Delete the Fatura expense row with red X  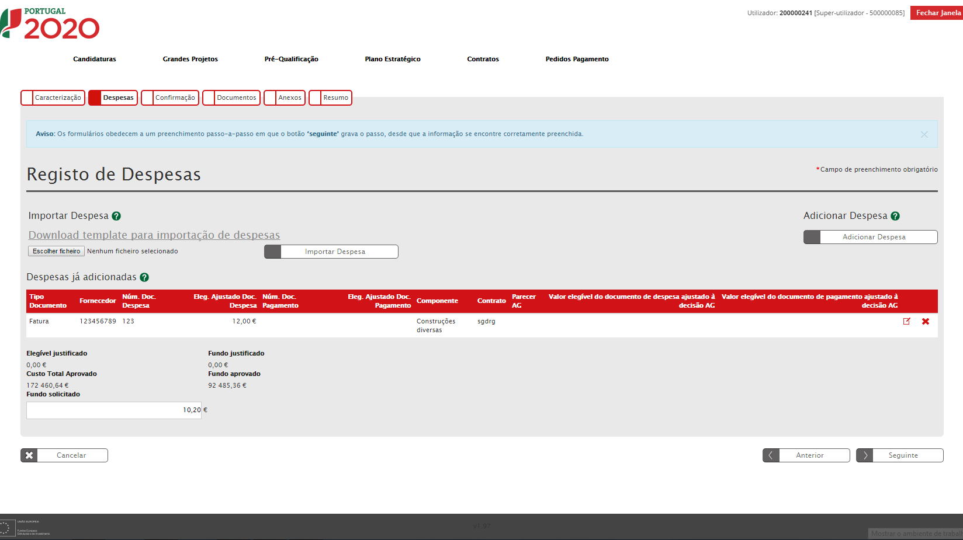coord(926,321)
